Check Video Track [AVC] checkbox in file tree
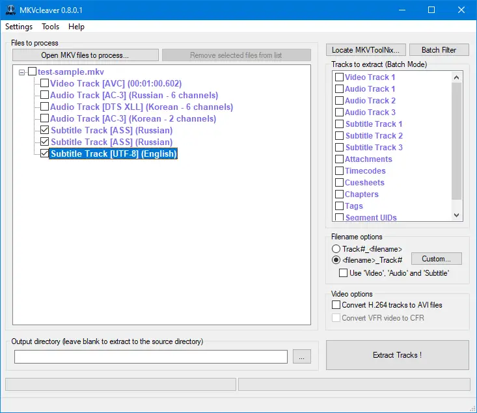Viewport: 477px width, 413px height. pyautogui.click(x=44, y=83)
